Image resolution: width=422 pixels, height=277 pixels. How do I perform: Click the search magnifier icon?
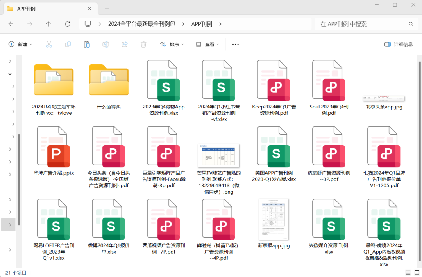411,24
